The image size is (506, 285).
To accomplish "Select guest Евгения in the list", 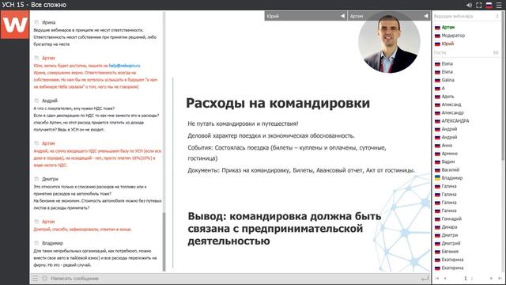I will [450, 252].
